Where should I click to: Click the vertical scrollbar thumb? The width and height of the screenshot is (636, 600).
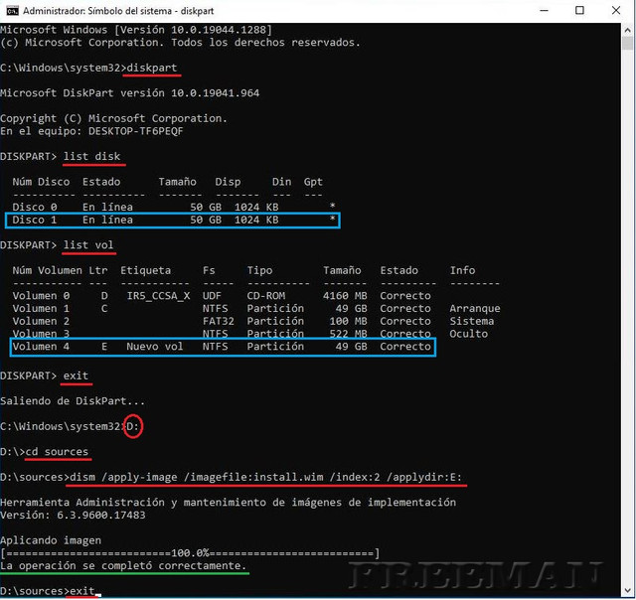[x=628, y=44]
